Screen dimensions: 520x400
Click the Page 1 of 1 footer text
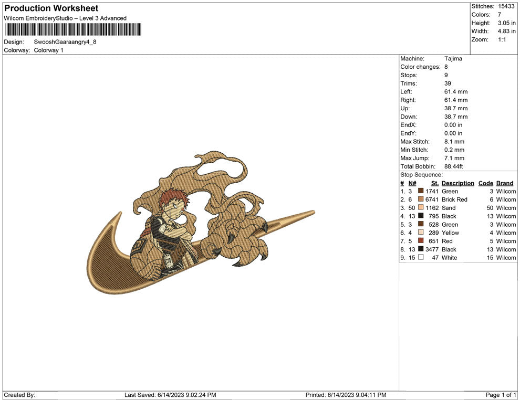(501, 395)
